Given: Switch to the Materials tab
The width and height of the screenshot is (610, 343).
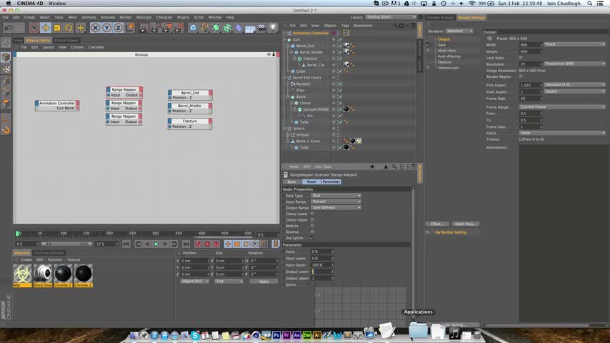Looking at the screenshot, I should [21, 253].
